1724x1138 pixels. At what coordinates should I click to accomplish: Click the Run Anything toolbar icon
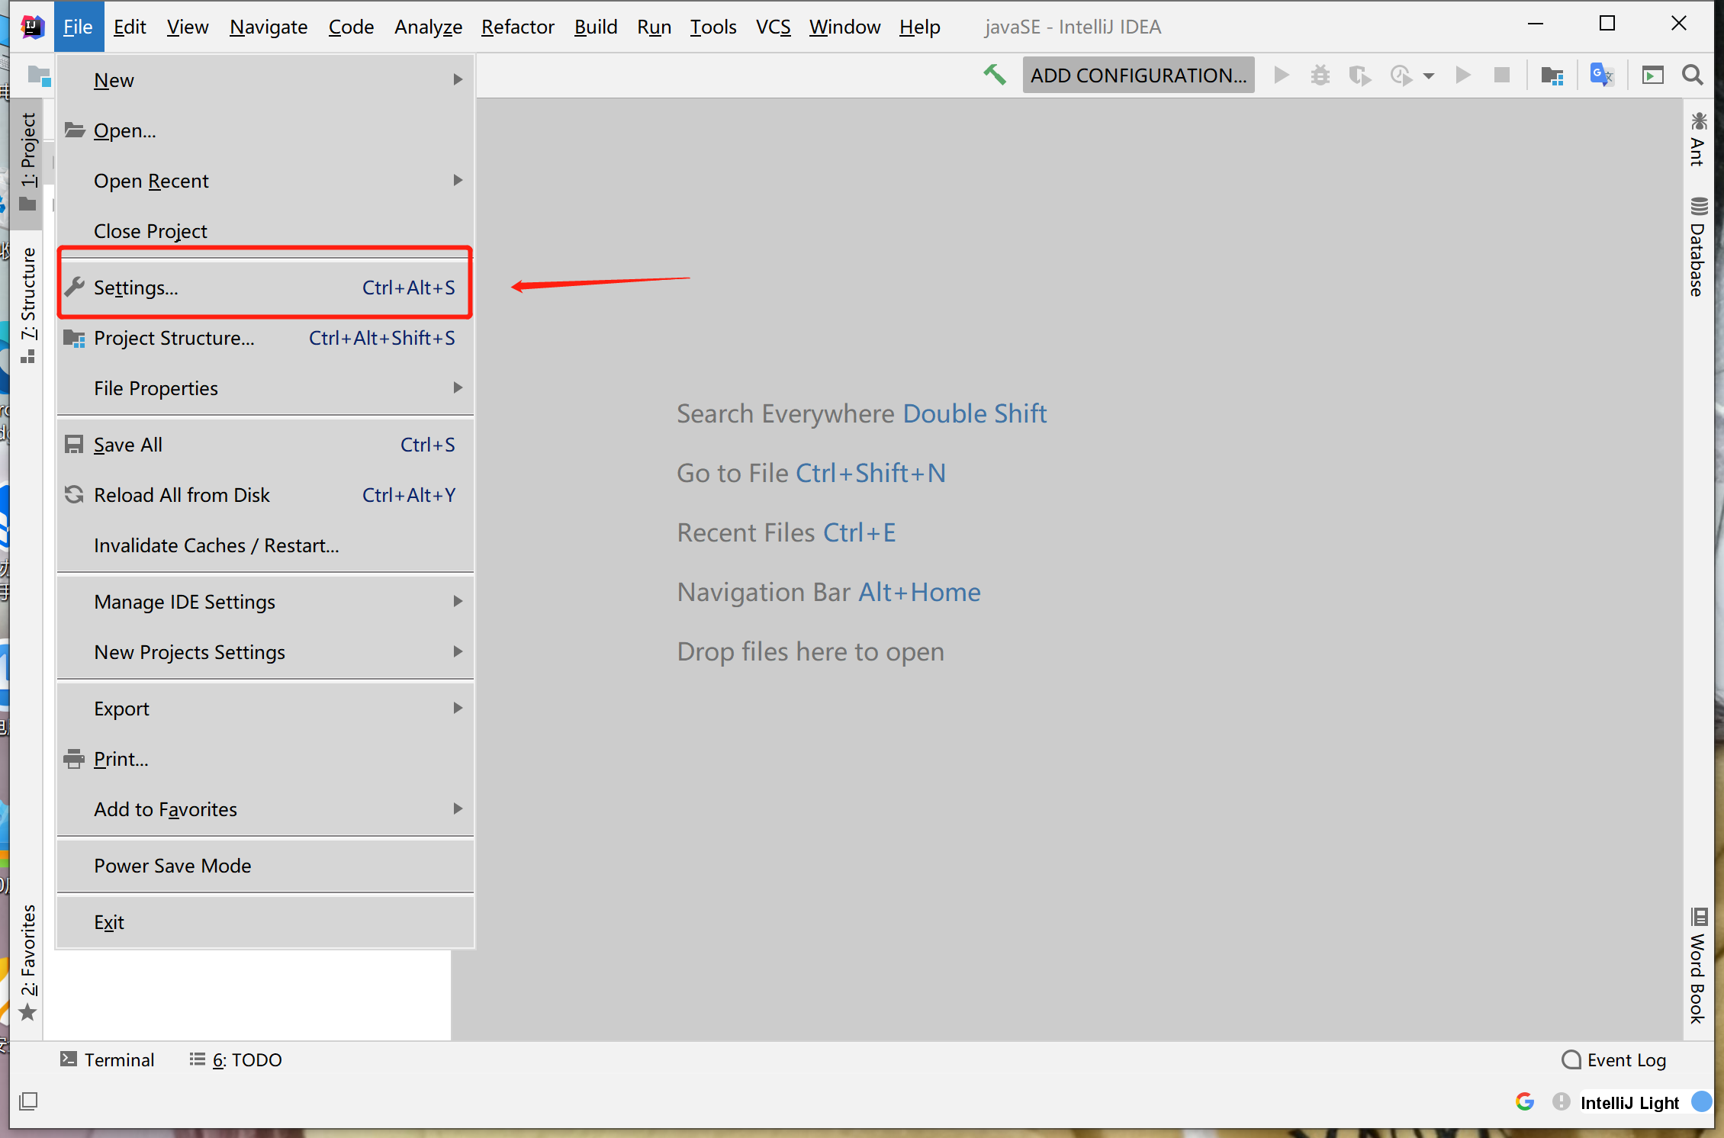pos(1652,75)
